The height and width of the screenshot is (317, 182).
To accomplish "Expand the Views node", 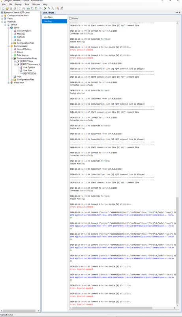I will [2, 19].
